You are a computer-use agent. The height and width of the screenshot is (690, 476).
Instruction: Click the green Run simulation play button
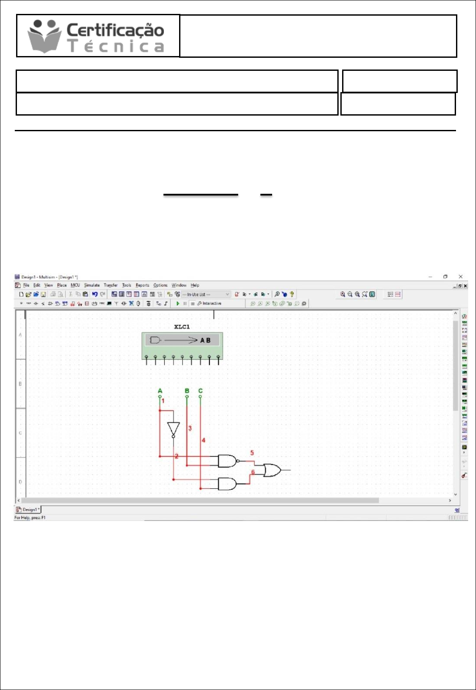tap(178, 304)
